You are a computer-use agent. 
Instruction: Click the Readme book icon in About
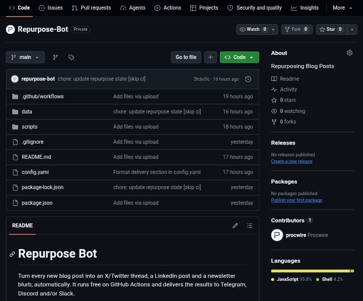274,79
